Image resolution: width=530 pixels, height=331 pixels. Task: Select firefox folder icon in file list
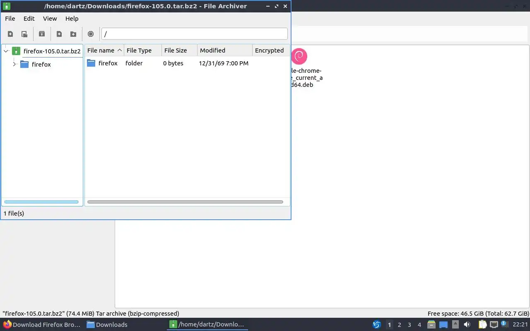[91, 63]
